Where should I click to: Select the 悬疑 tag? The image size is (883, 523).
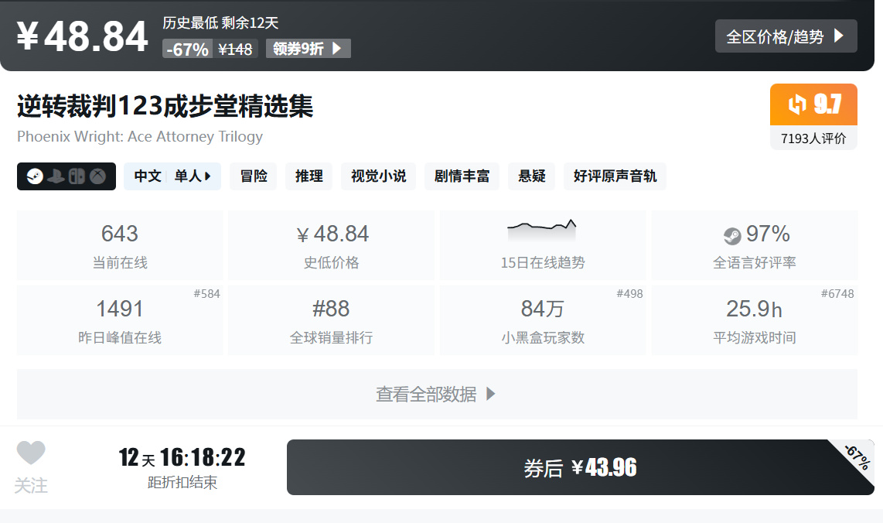[x=532, y=176]
